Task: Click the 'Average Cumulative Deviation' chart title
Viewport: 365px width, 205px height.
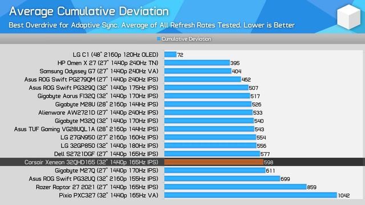Action: (x=89, y=11)
